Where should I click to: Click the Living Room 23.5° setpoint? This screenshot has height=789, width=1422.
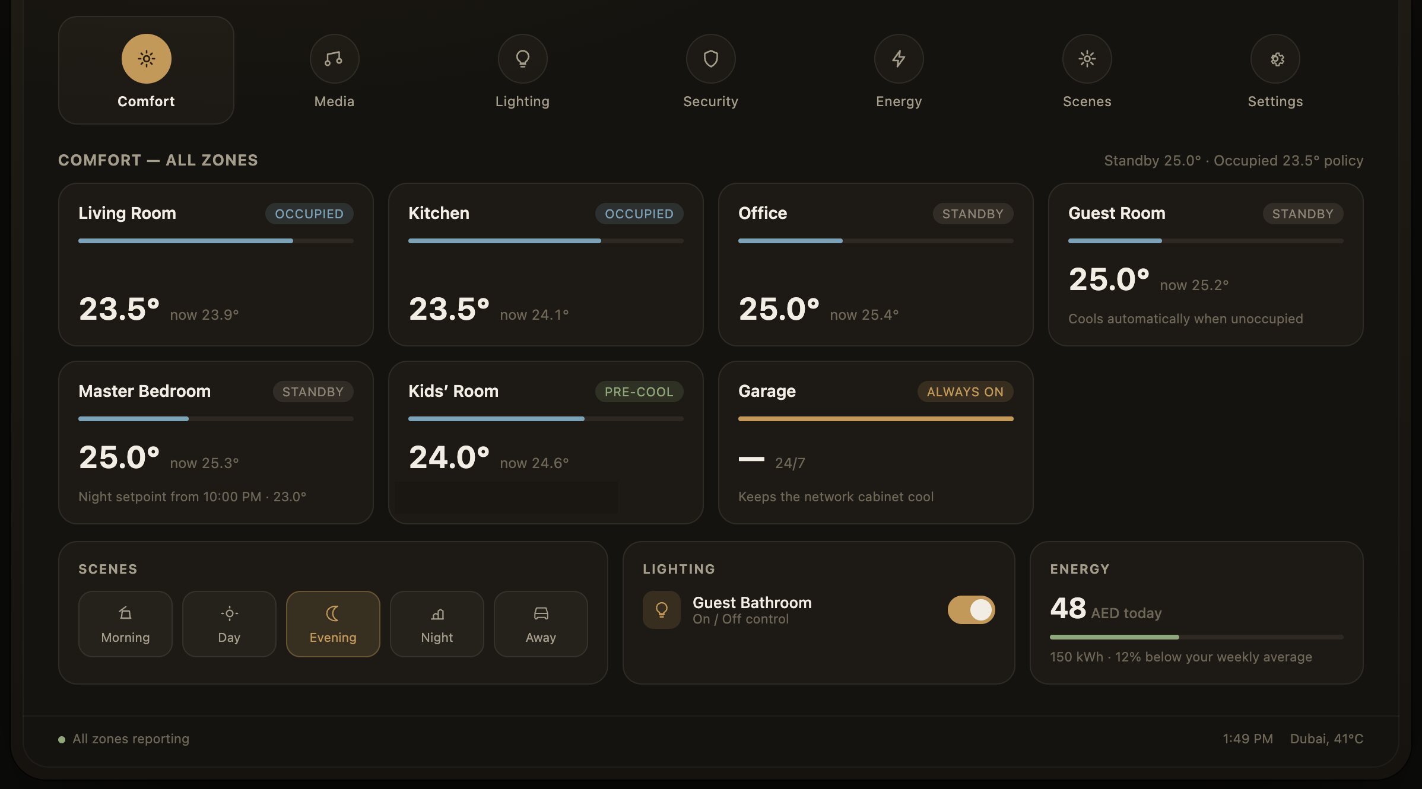pyautogui.click(x=119, y=309)
